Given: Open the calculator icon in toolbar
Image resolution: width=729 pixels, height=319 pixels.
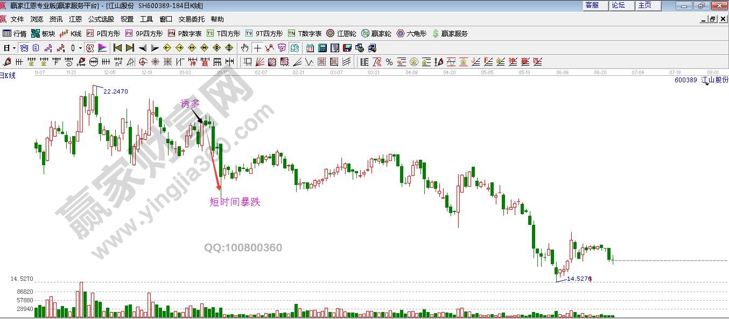Looking at the screenshot, I should coord(322,48).
